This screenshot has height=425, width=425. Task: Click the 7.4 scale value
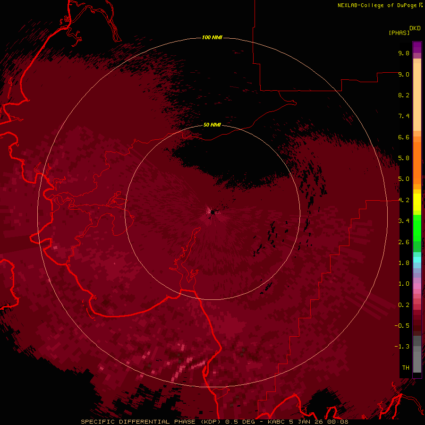pyautogui.click(x=404, y=116)
